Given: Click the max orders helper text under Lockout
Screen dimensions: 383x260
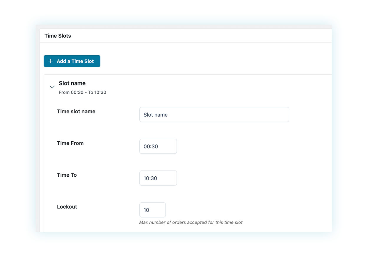Looking at the screenshot, I should (x=191, y=222).
